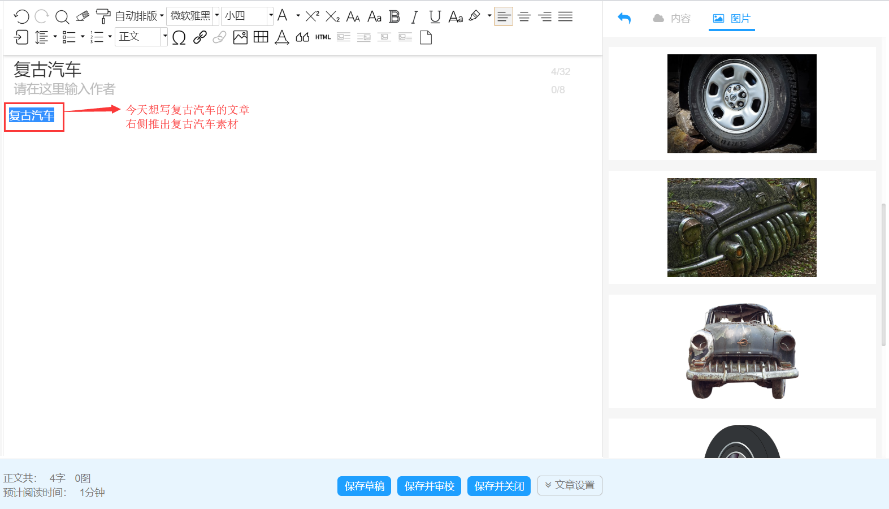Switch to HTML source view

(323, 37)
